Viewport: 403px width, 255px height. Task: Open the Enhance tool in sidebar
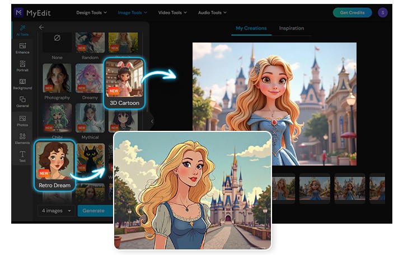(x=22, y=48)
